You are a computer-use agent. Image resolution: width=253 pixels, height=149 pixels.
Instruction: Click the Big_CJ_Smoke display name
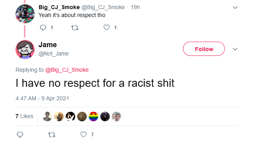tap(59, 7)
